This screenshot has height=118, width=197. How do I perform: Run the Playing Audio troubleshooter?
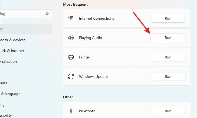(x=168, y=38)
